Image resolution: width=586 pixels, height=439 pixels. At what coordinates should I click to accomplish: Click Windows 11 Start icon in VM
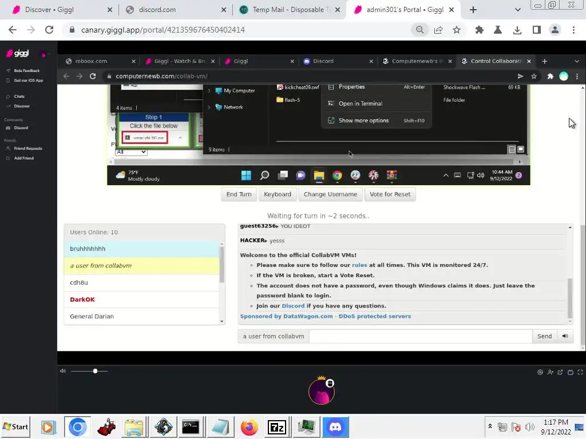point(246,175)
